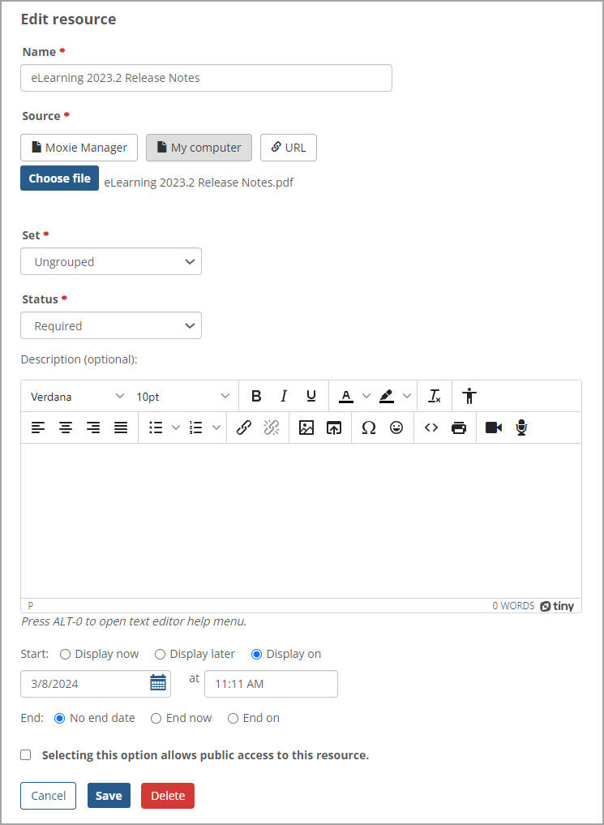Print the description content
The height and width of the screenshot is (825, 604).
[459, 428]
